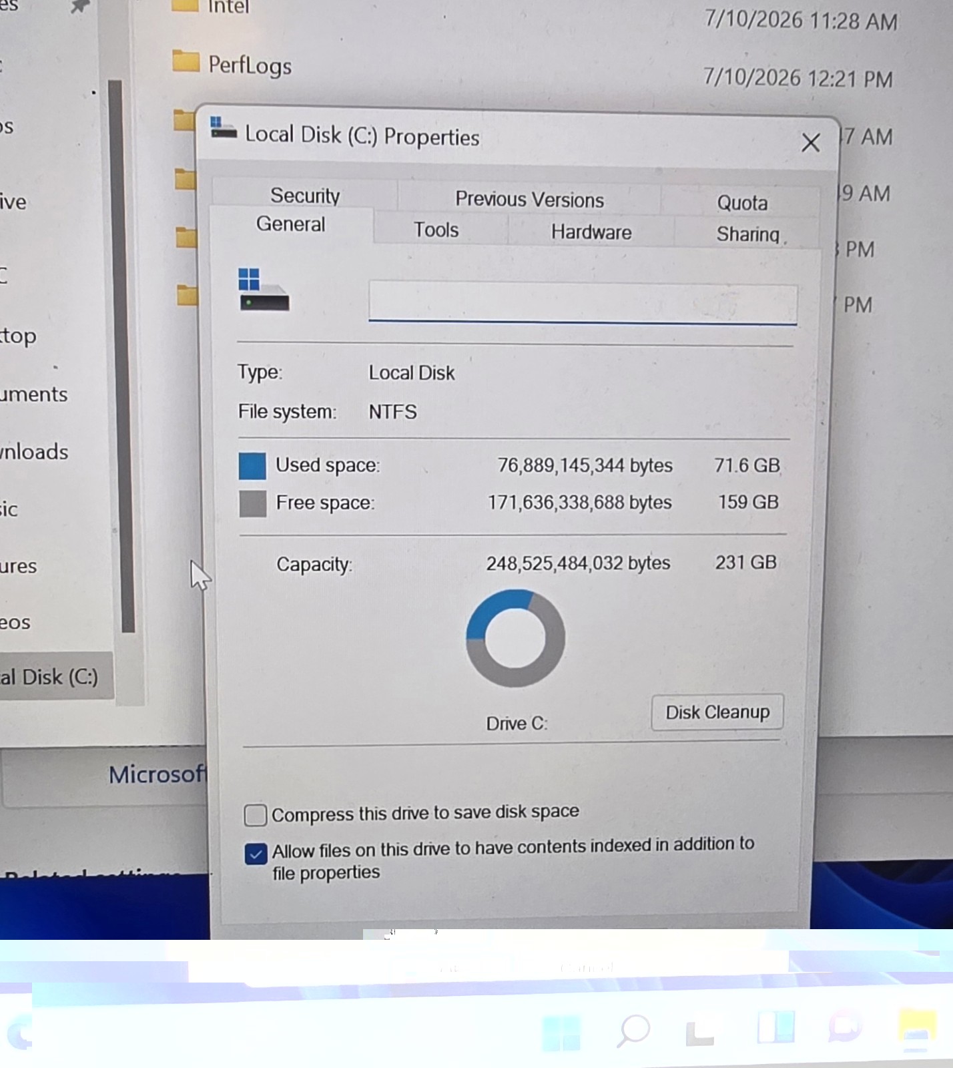Go to the Quota tab
The width and height of the screenshot is (953, 1068).
pos(741,202)
